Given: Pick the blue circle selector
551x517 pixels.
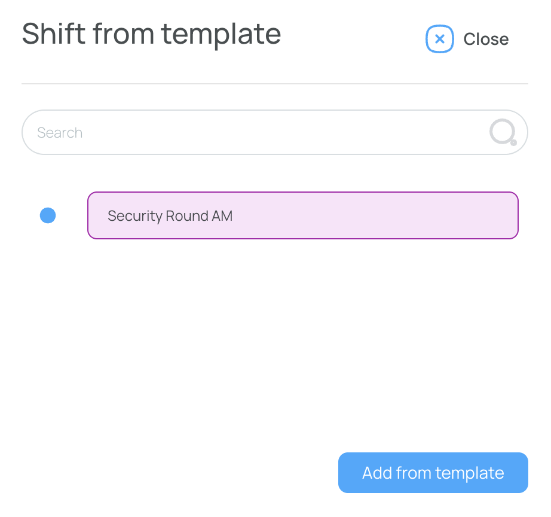Looking at the screenshot, I should (x=48, y=215).
